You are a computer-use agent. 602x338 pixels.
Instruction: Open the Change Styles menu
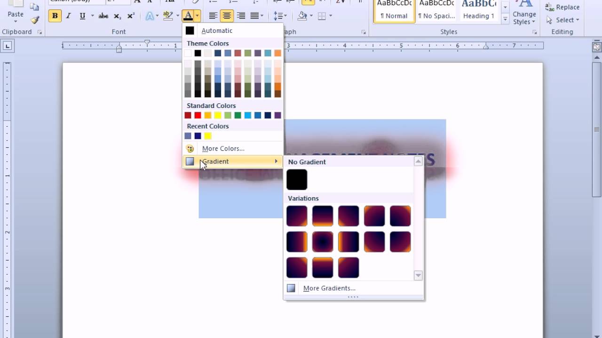pyautogui.click(x=524, y=13)
